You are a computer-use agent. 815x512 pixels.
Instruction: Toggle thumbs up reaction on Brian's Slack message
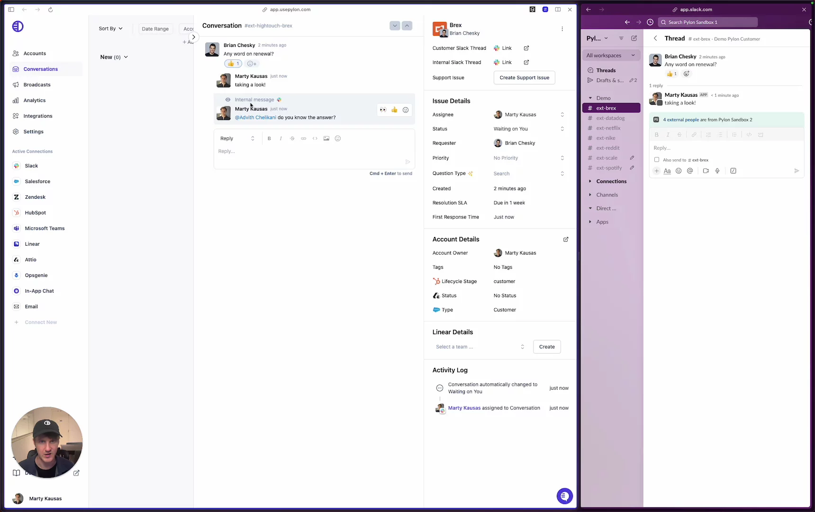click(x=671, y=74)
